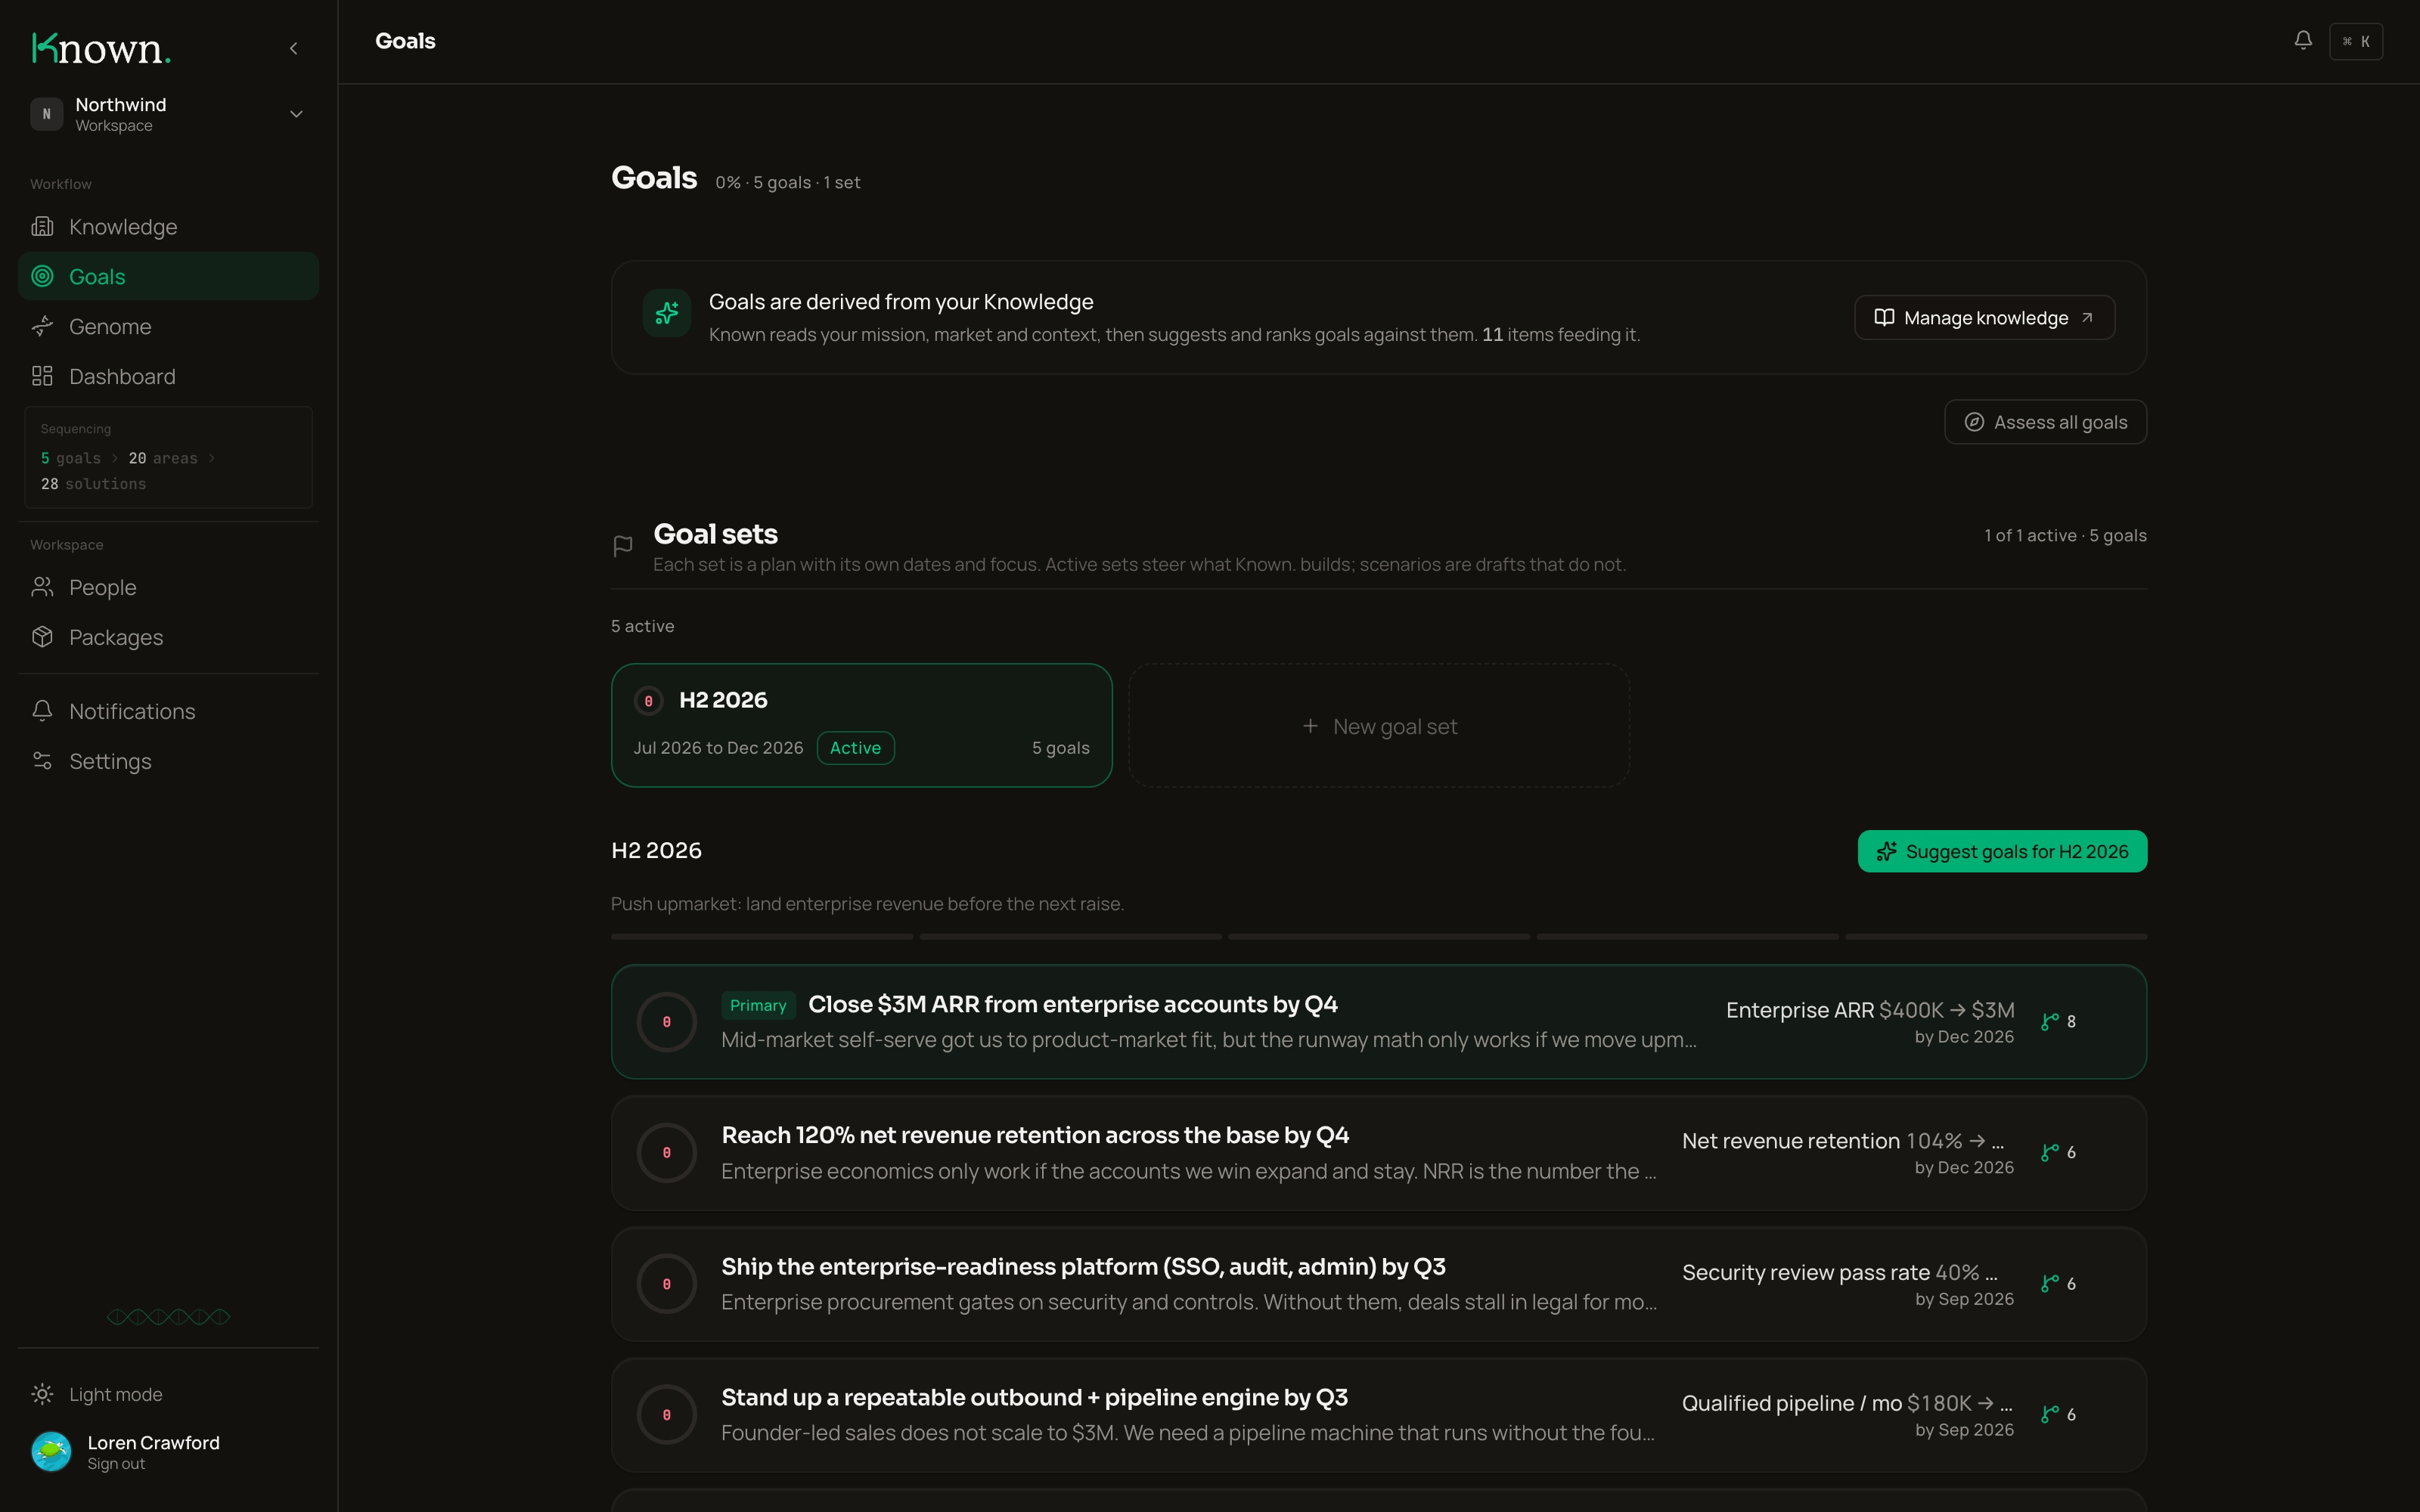Open Knowledge in the sidebar
2420x1512 pixels.
pos(168,227)
